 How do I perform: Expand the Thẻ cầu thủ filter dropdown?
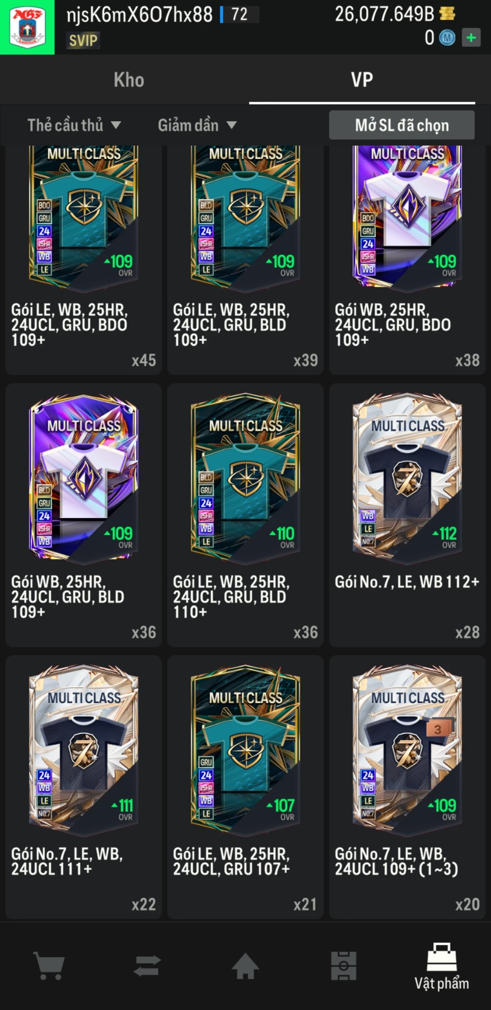pyautogui.click(x=74, y=125)
